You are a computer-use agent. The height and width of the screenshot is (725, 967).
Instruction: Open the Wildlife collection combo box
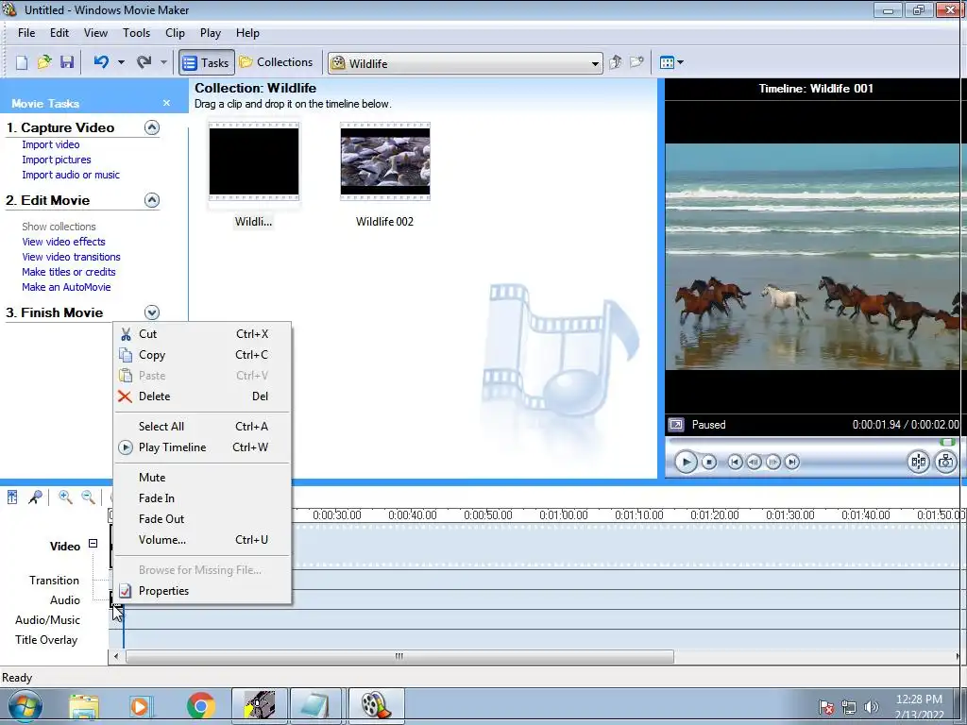[466, 63]
